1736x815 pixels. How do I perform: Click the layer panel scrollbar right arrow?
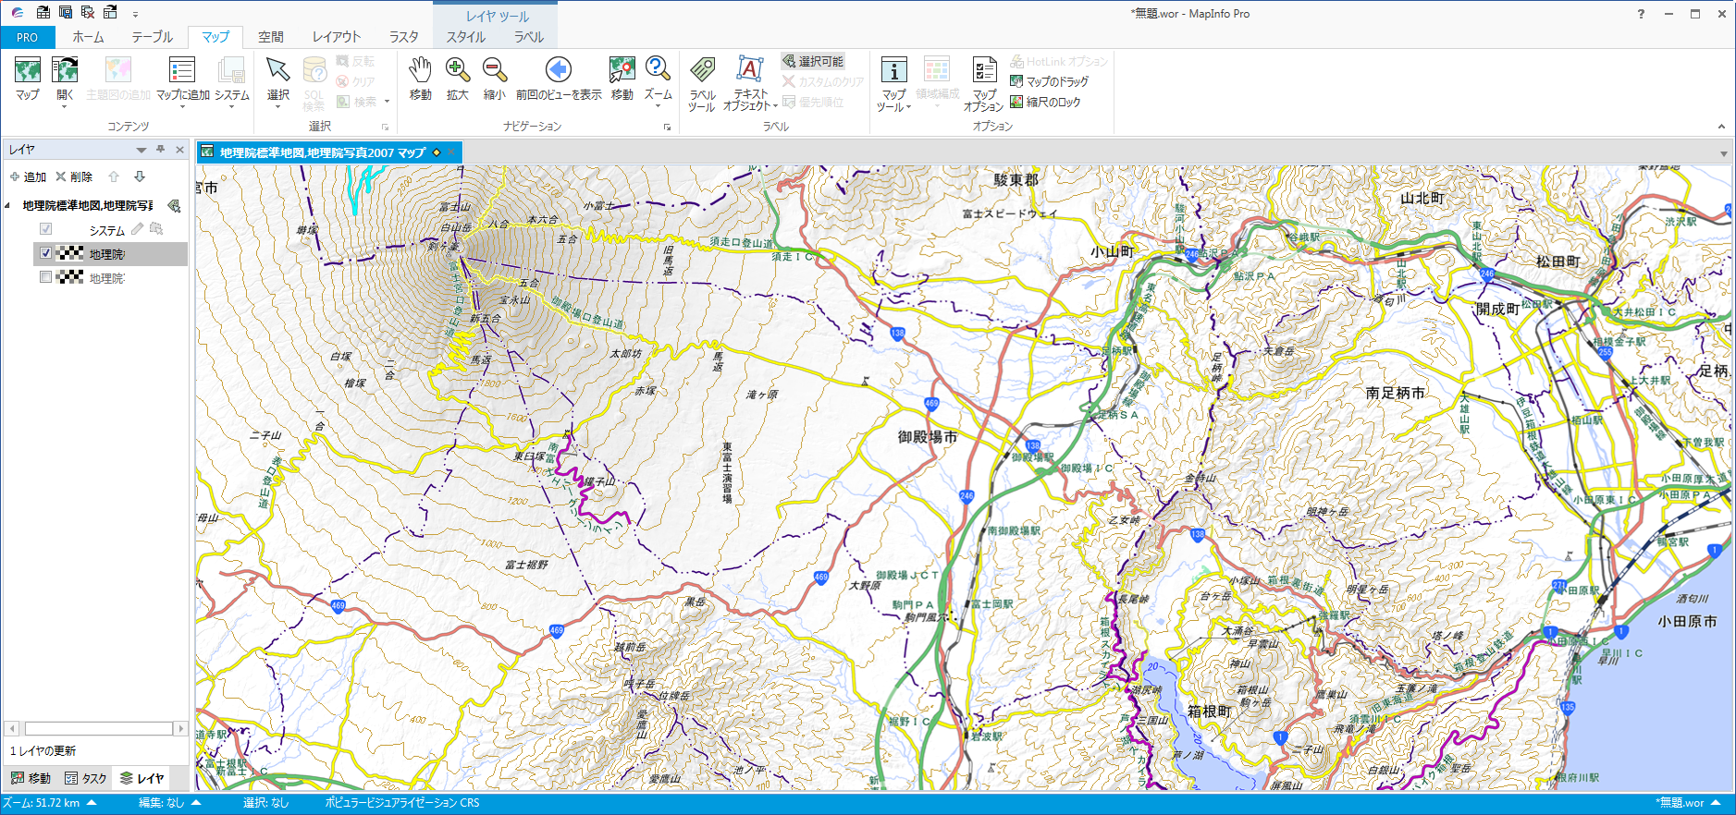[181, 728]
